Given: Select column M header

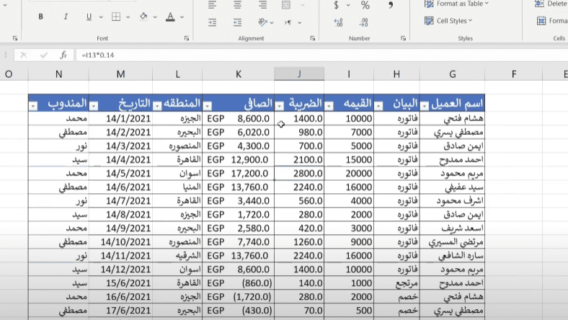Looking at the screenshot, I should [120, 74].
